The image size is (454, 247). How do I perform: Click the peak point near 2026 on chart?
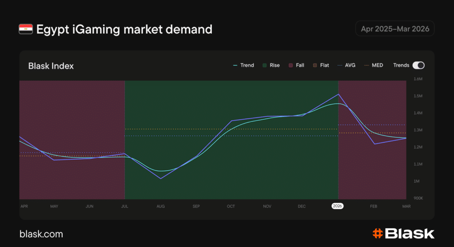click(338, 94)
